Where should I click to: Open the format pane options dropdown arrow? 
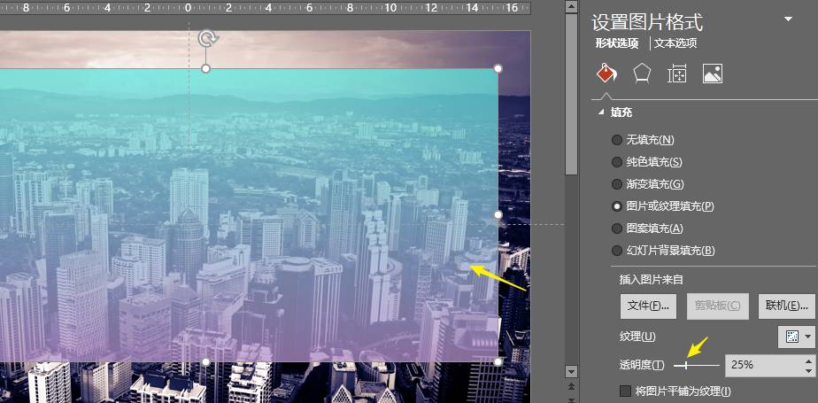(x=788, y=19)
